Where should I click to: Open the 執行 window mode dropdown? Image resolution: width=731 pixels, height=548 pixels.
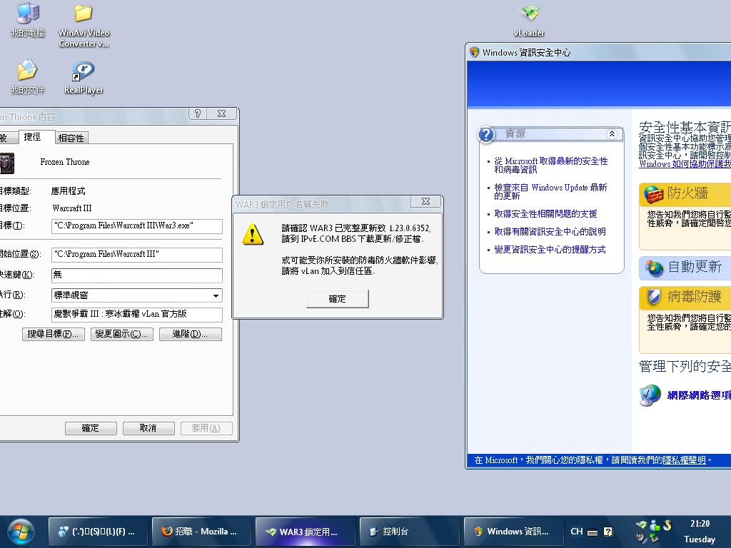click(216, 295)
